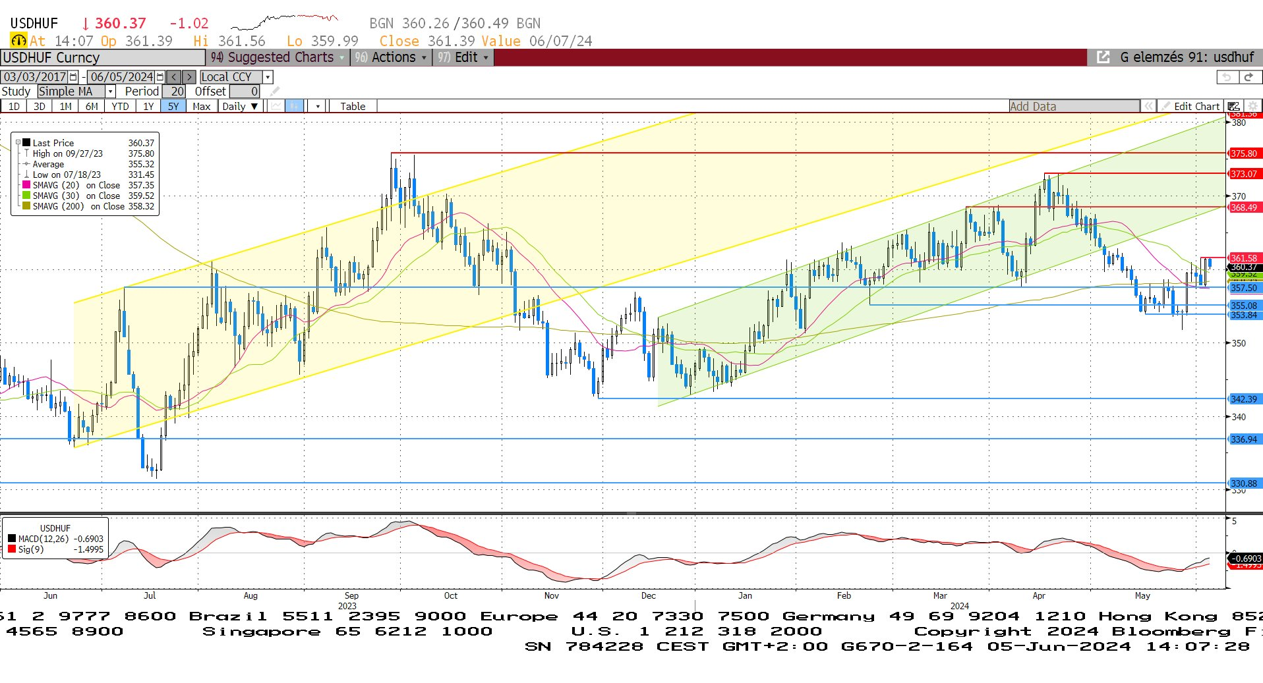
Task: Click the Last Price black color swatch
Action: (26, 142)
